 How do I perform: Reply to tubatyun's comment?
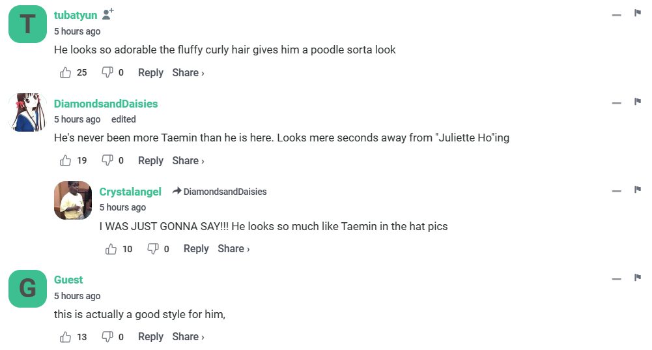(150, 73)
